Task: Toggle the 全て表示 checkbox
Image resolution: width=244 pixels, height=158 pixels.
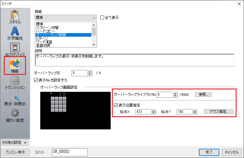Action: 102,18
